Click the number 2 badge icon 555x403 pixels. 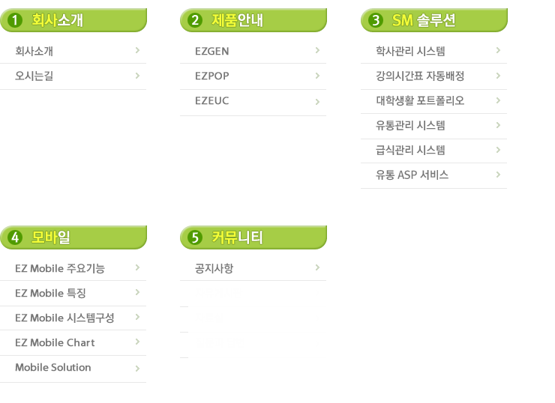(x=196, y=20)
